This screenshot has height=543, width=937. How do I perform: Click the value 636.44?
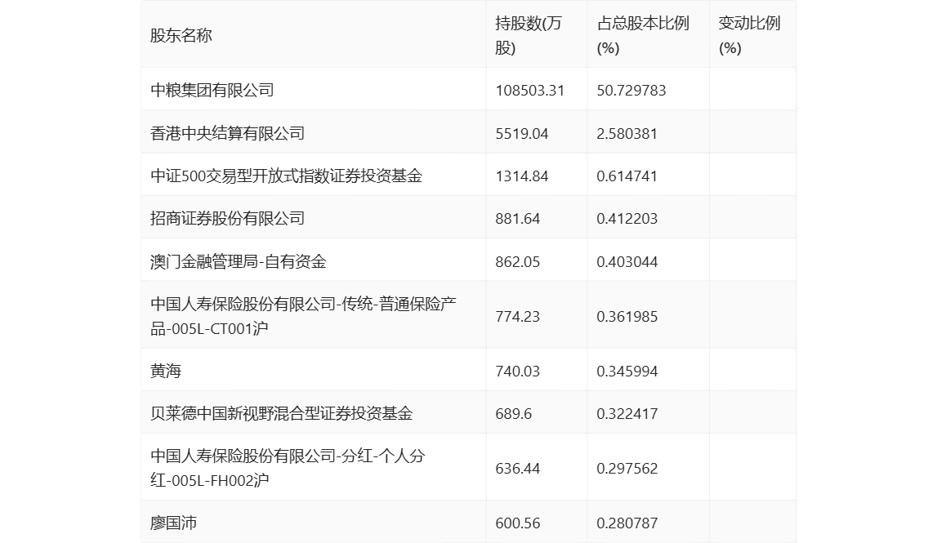[517, 468]
